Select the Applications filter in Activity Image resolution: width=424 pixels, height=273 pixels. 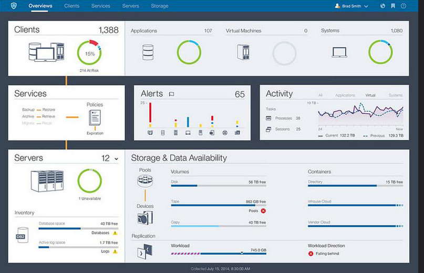point(345,95)
